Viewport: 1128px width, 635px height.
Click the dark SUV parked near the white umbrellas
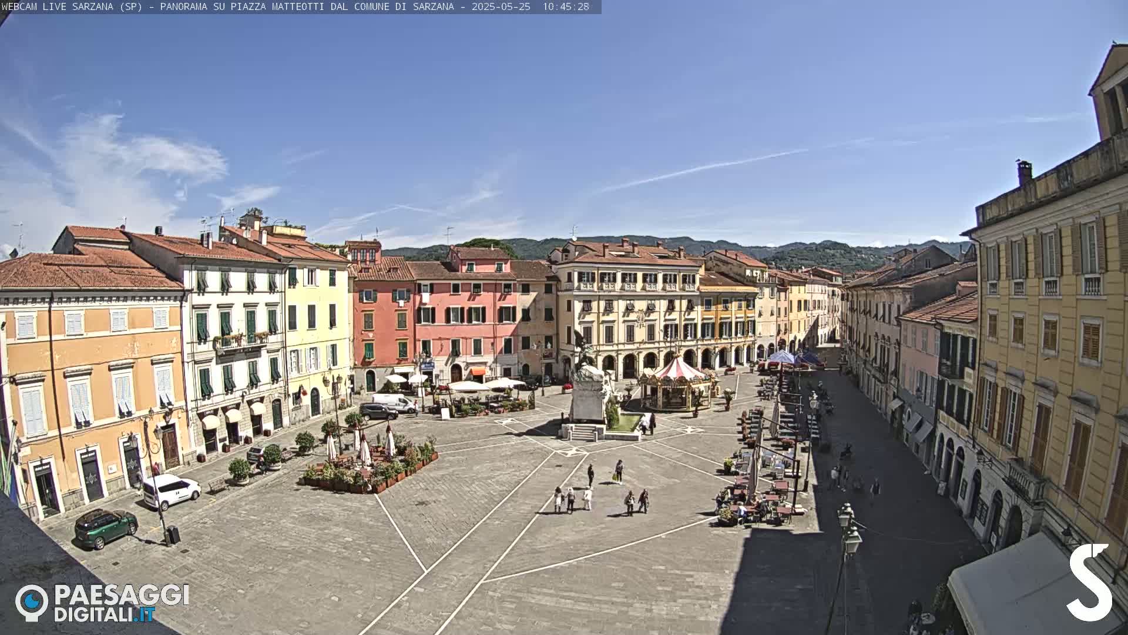pyautogui.click(x=378, y=412)
